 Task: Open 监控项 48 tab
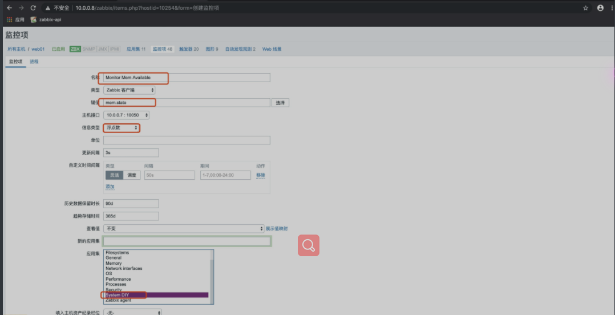pos(163,49)
